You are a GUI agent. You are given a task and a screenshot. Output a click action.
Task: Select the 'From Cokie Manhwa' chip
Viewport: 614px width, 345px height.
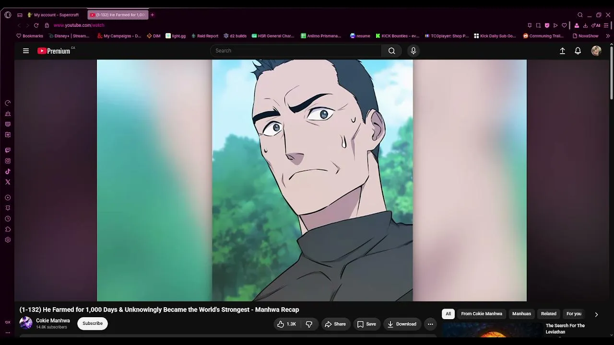point(482,314)
